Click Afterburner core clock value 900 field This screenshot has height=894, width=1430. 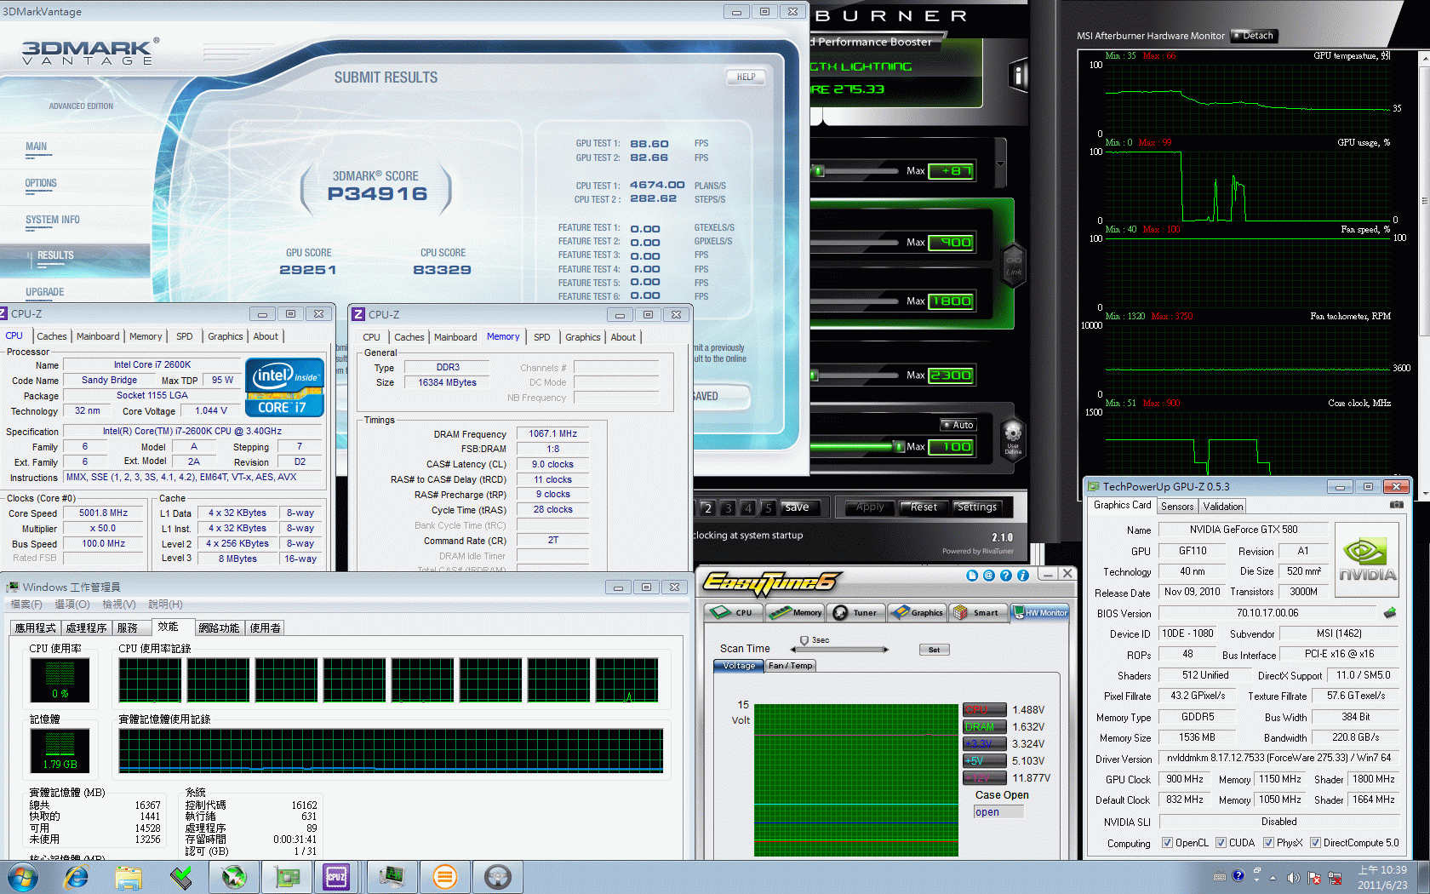click(x=951, y=243)
